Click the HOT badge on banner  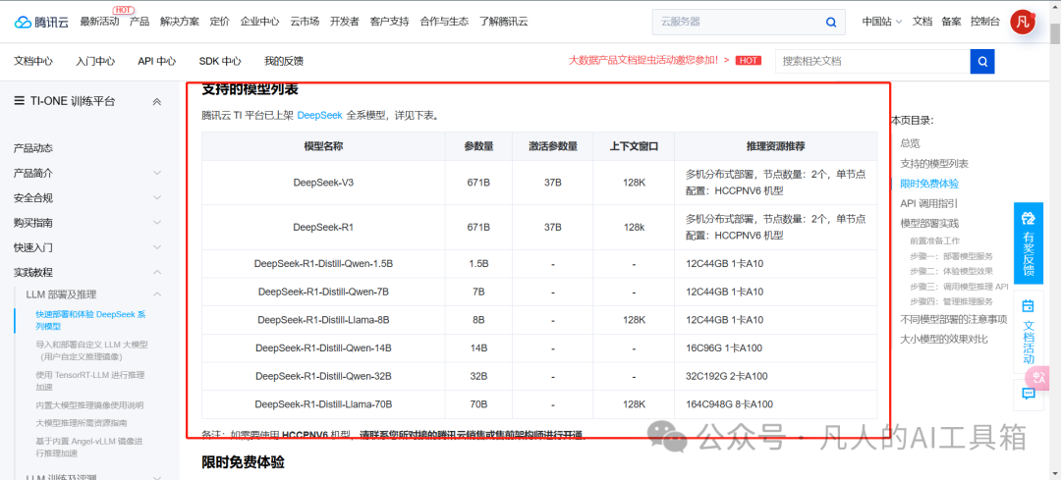click(749, 60)
